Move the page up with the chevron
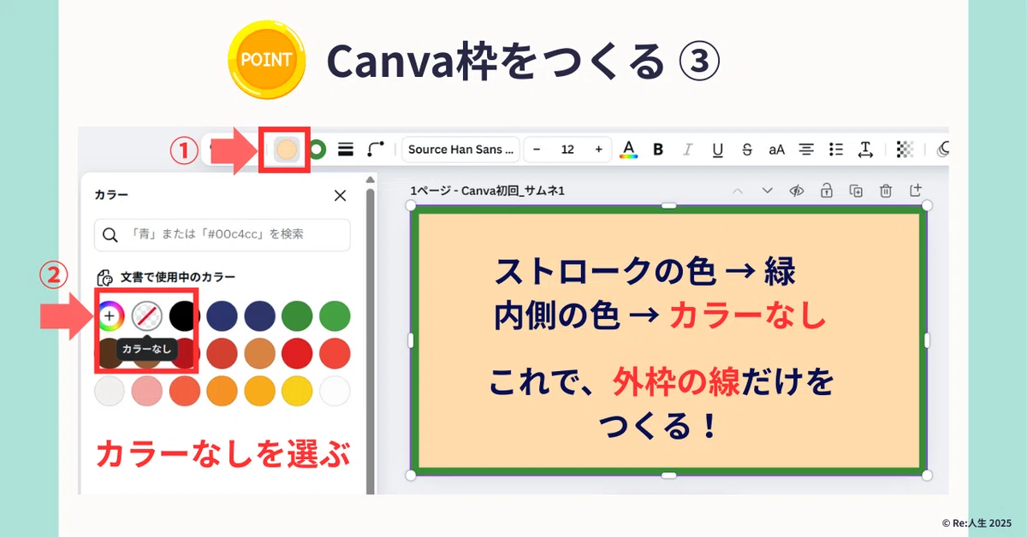The image size is (1027, 537). [x=737, y=191]
